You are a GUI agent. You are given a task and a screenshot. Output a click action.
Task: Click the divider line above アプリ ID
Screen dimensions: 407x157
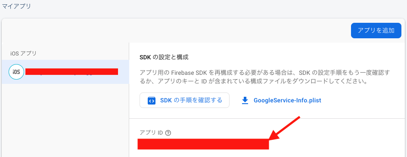[268, 119]
